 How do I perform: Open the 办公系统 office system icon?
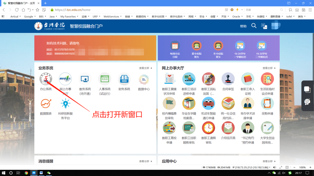[46, 79]
